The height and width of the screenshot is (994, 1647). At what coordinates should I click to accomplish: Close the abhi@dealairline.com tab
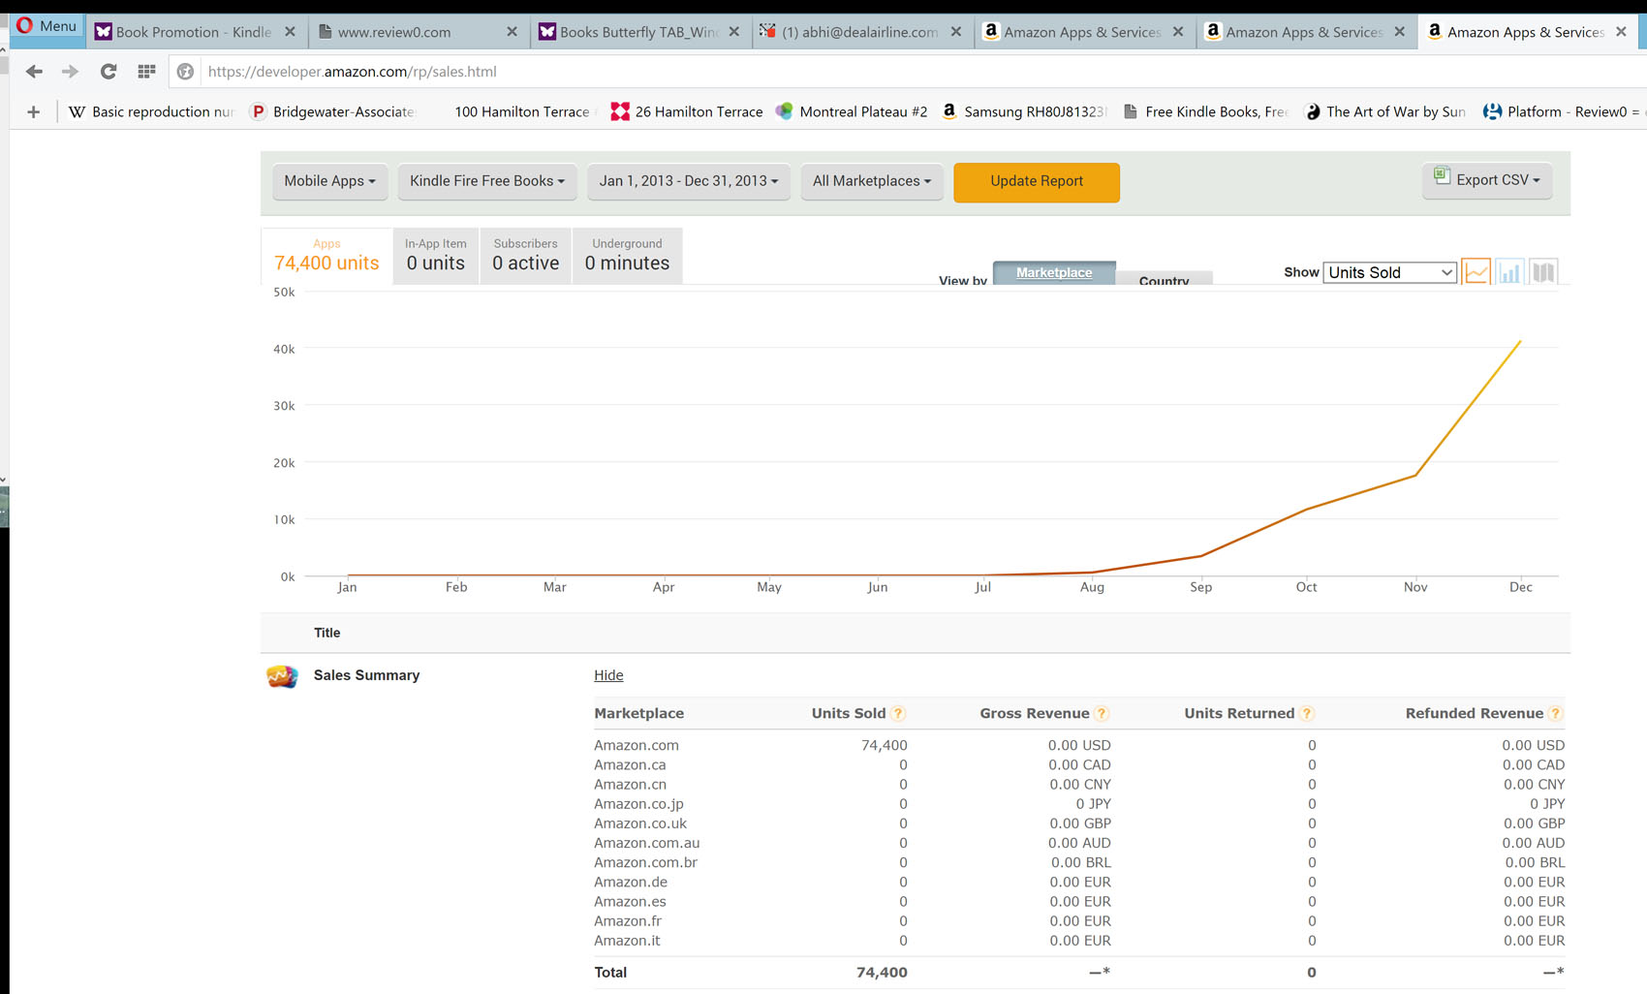(x=955, y=32)
